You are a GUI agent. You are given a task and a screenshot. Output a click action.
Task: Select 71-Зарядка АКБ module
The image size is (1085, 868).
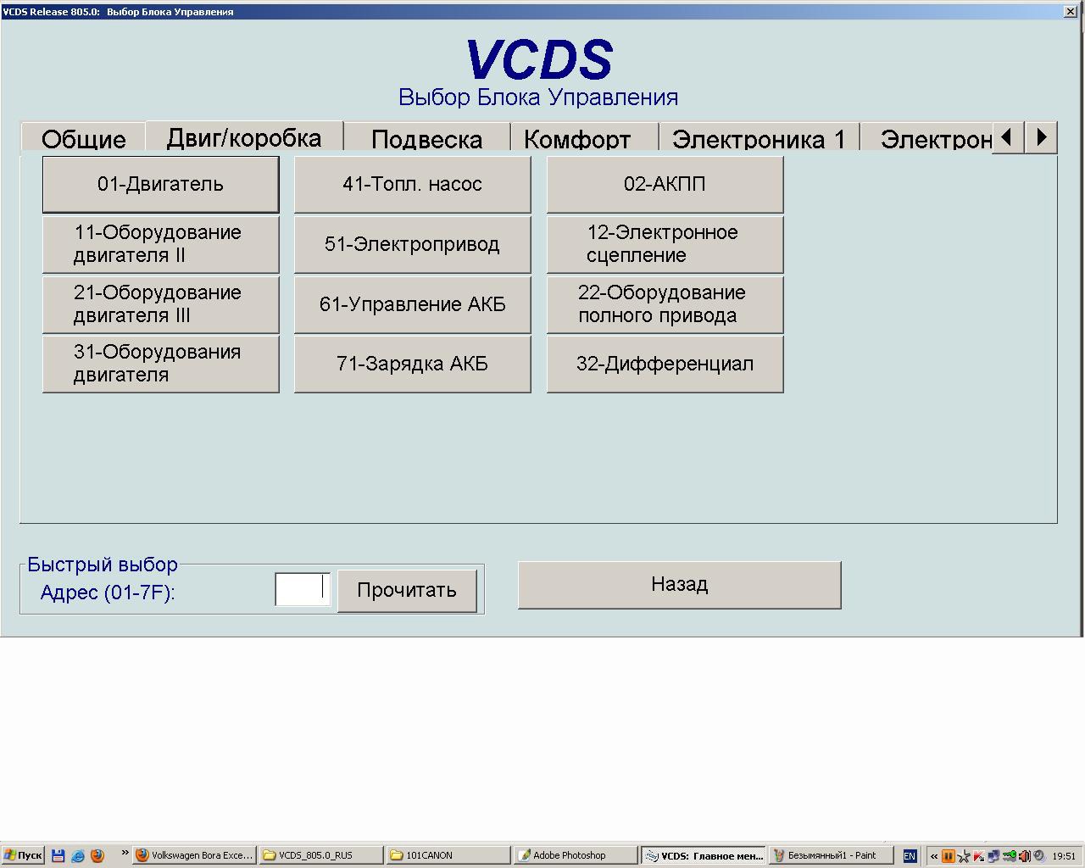click(x=412, y=364)
